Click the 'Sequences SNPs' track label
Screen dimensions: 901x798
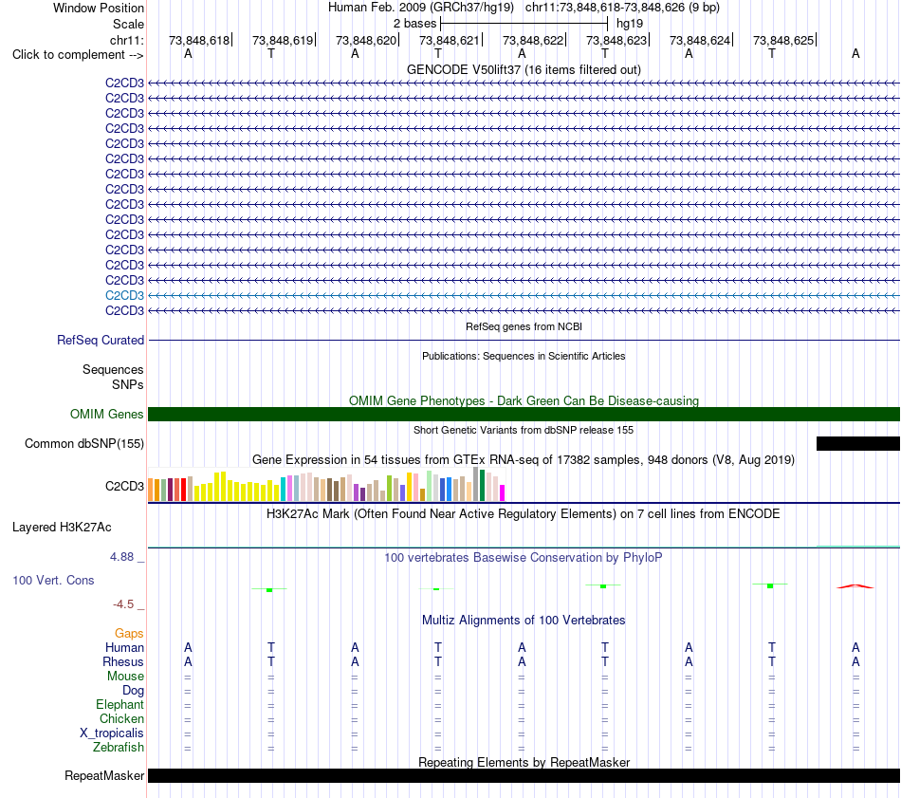point(113,377)
